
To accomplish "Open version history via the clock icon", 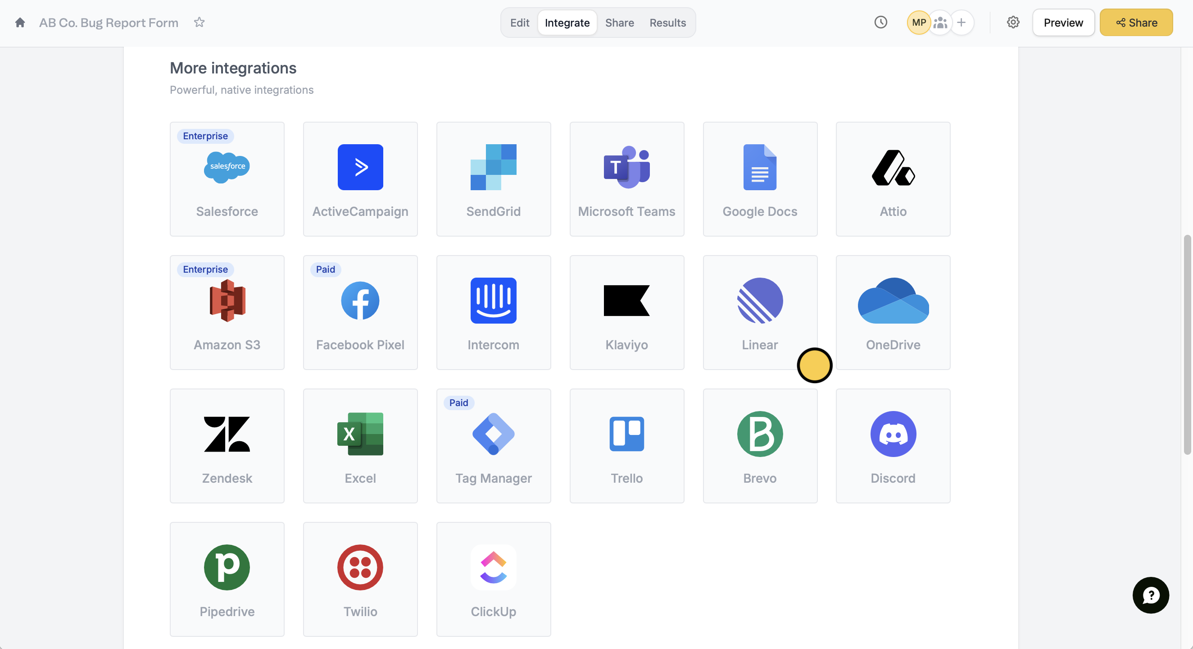I will pyautogui.click(x=880, y=22).
